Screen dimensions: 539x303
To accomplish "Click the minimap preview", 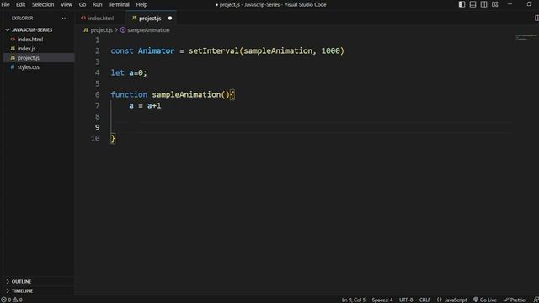I will coord(526,37).
